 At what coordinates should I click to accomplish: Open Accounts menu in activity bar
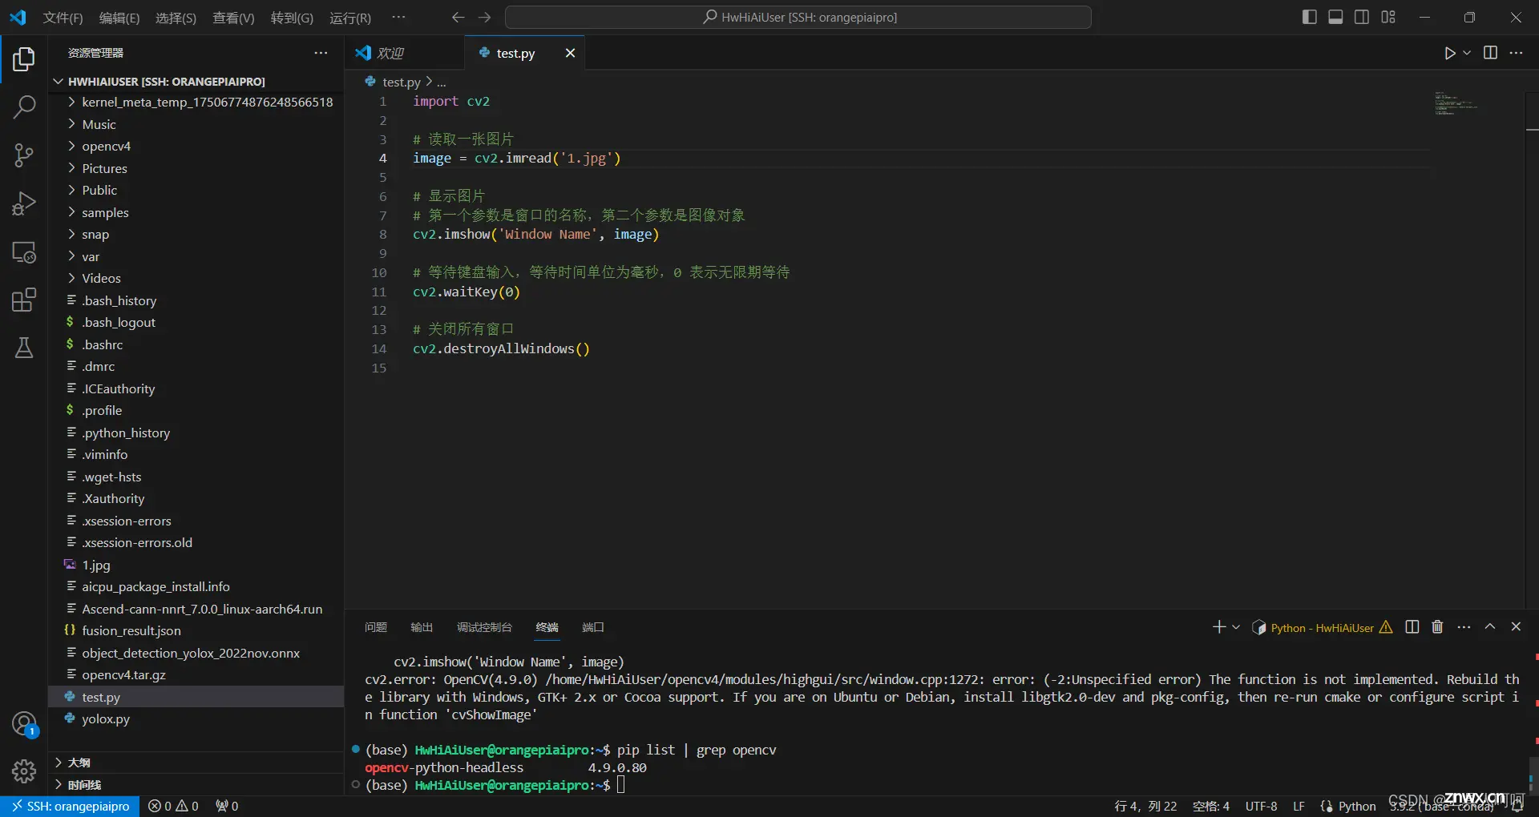click(x=24, y=724)
